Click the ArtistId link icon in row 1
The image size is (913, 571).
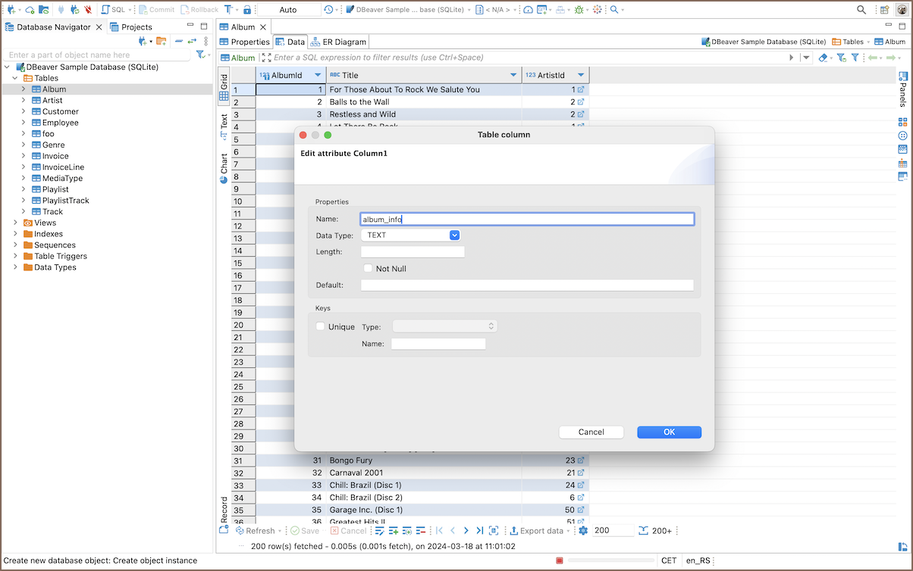click(x=581, y=89)
